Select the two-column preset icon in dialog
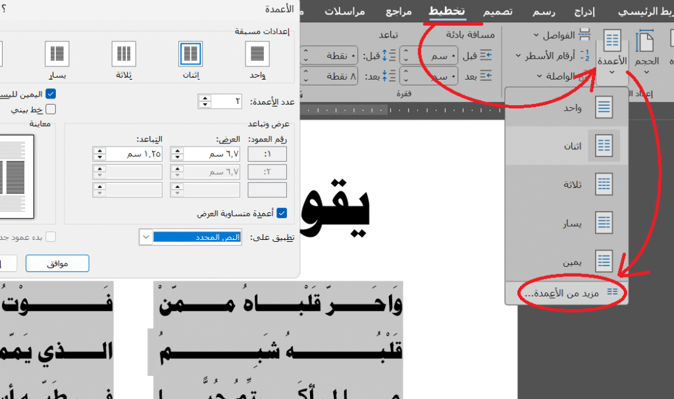Viewport: 674px width, 399px height. (x=190, y=54)
